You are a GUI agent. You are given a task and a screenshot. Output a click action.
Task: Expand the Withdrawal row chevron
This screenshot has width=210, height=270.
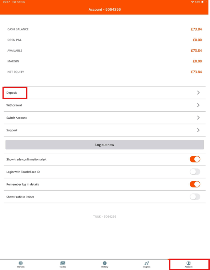tap(198, 105)
